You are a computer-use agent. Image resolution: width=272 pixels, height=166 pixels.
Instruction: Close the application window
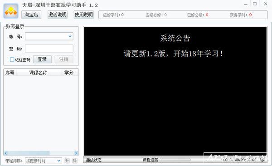pyautogui.click(x=266, y=4)
